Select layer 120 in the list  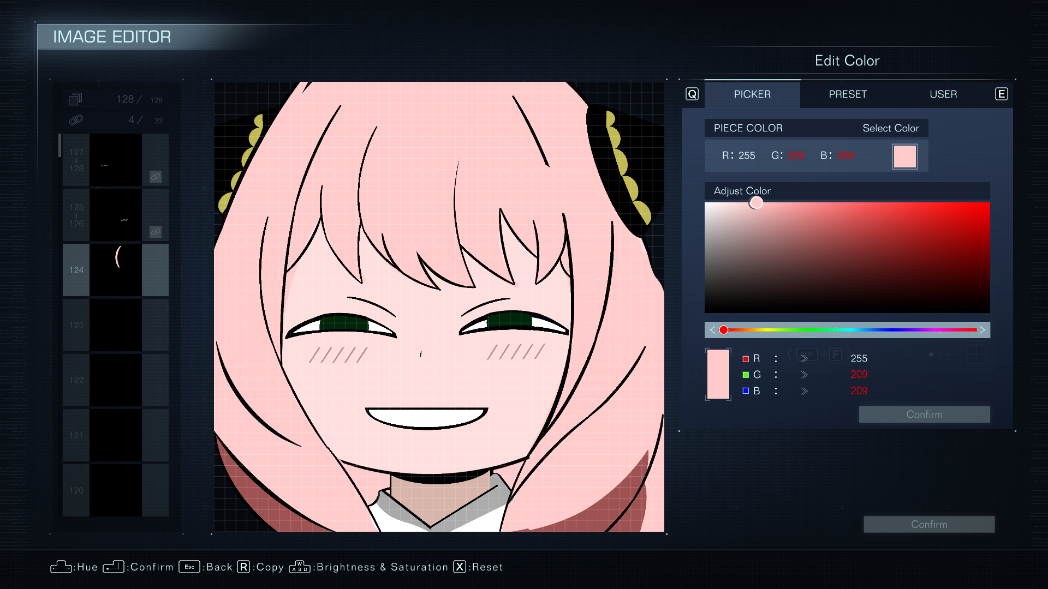tap(116, 490)
